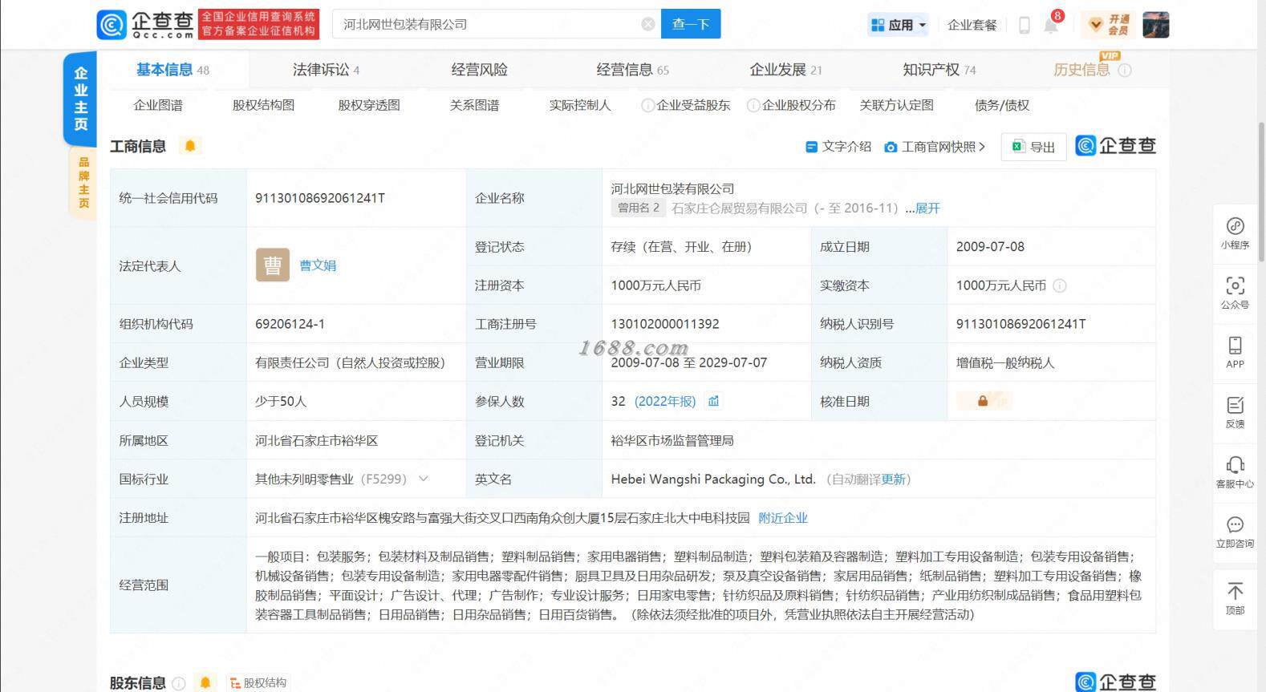Screen dimensions: 1266x692
Task: Click the 曹 legal representative avatar
Action: click(273, 265)
